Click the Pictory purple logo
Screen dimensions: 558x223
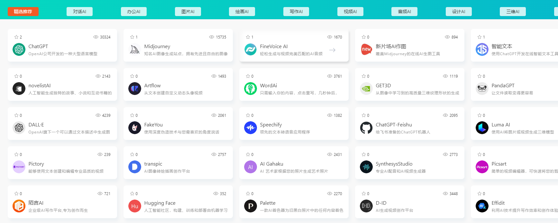pyautogui.click(x=19, y=167)
